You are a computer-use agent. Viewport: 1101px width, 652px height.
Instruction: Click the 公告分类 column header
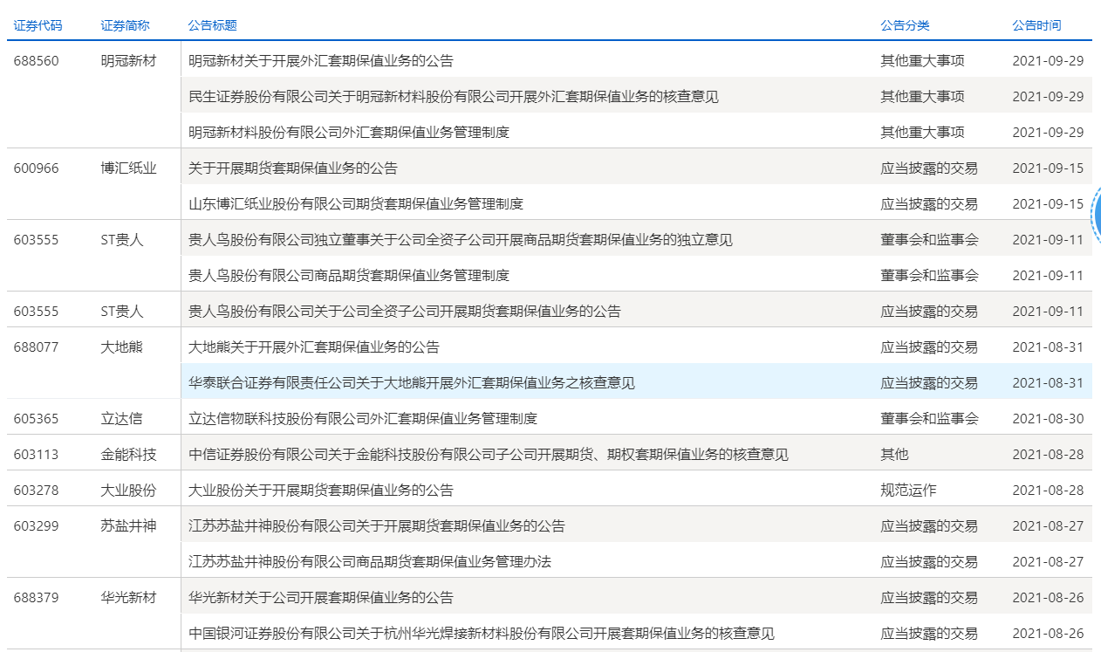pyautogui.click(x=906, y=25)
